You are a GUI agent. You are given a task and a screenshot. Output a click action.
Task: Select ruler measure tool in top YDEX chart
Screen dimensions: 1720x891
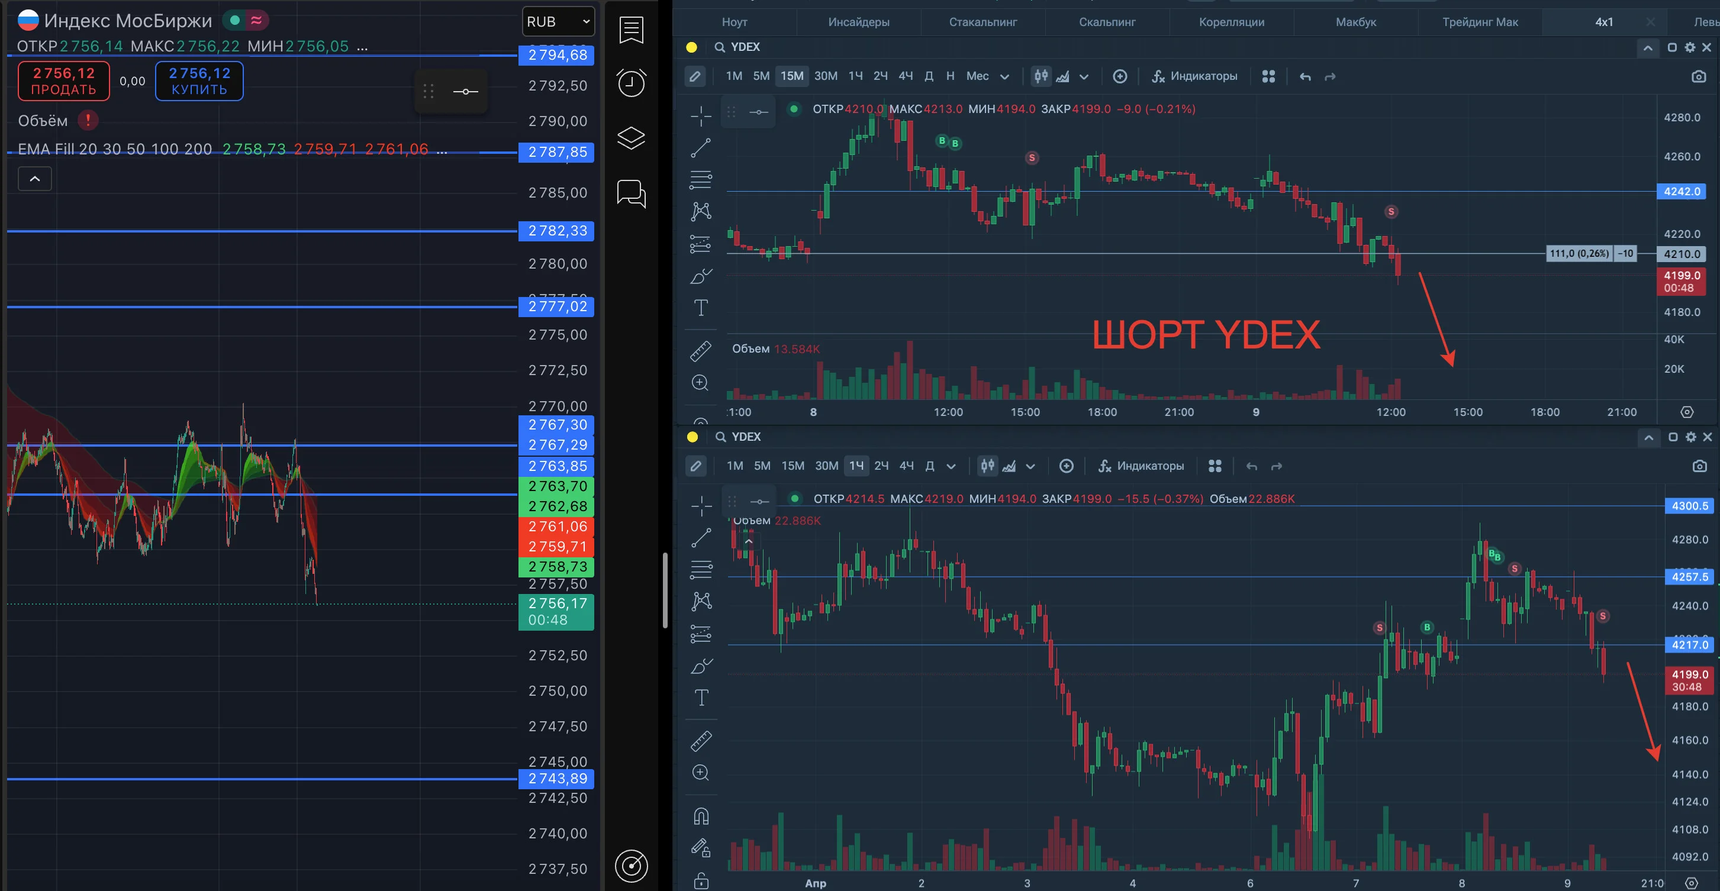(700, 350)
